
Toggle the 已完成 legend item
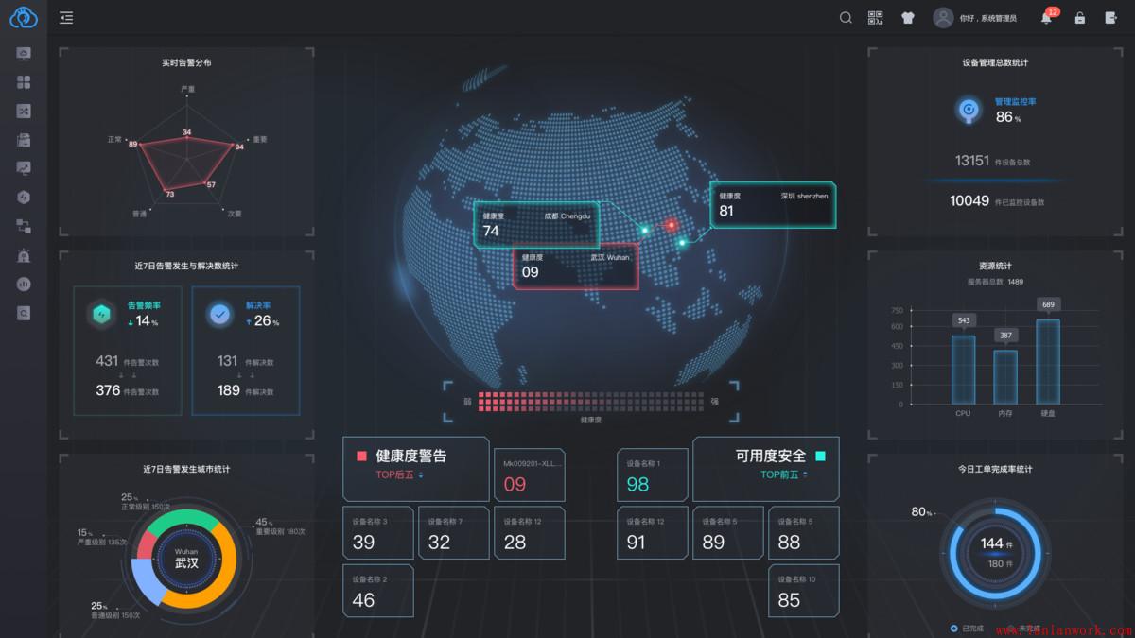967,629
